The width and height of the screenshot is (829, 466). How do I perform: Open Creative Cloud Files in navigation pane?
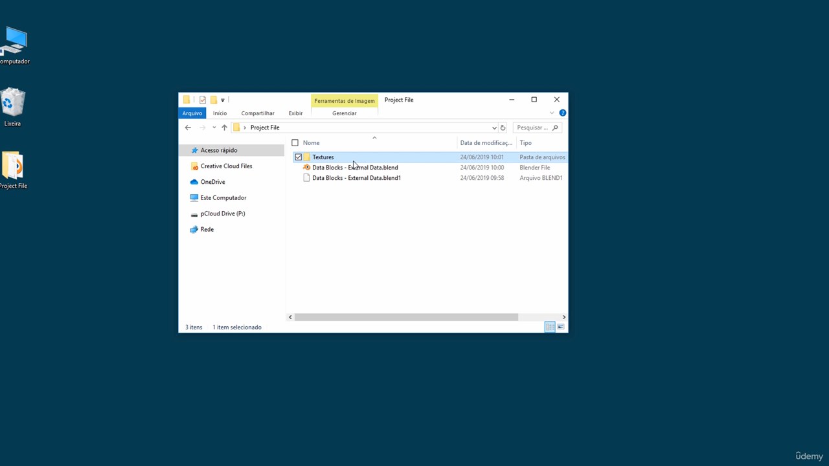pos(226,166)
